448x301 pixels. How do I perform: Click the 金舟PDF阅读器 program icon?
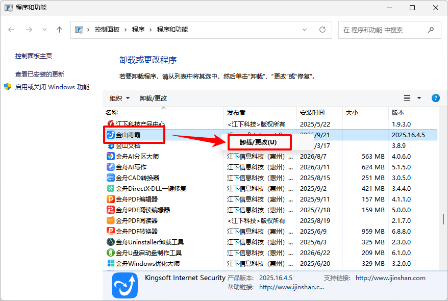pyautogui.click(x=110, y=220)
